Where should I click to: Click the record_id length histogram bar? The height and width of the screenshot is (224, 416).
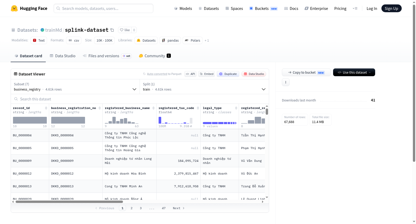[x=30, y=120]
